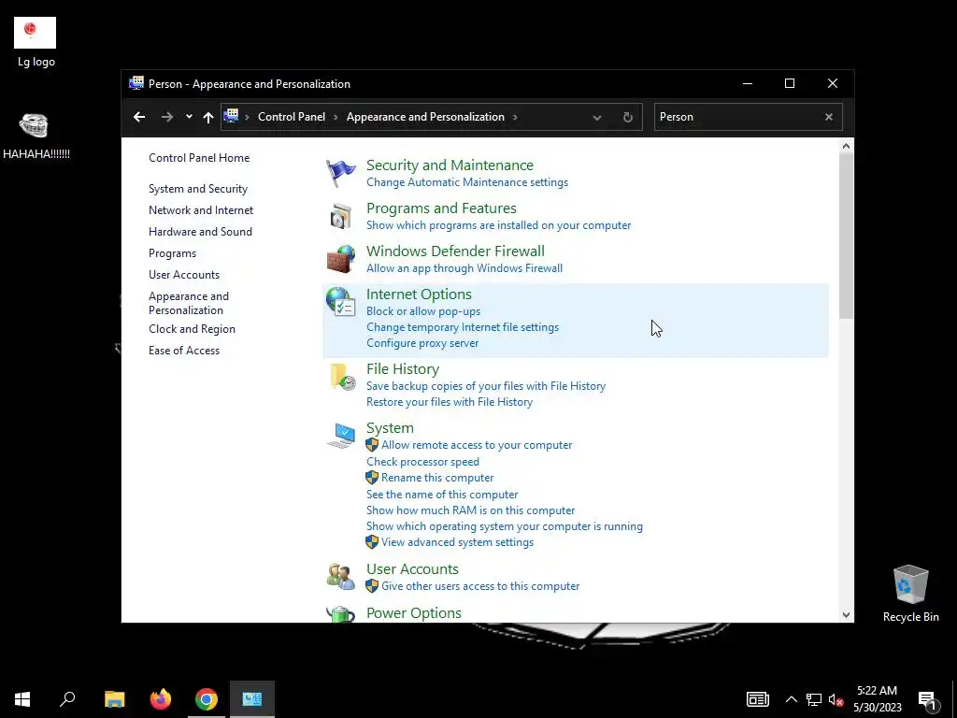Select Control Panel taskbar button
This screenshot has height=718, width=957.
tap(252, 699)
